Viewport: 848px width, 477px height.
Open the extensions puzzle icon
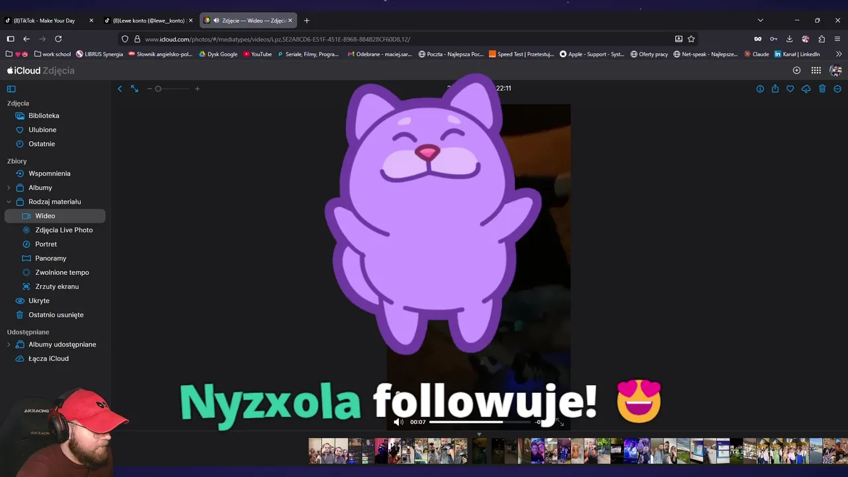coord(821,39)
